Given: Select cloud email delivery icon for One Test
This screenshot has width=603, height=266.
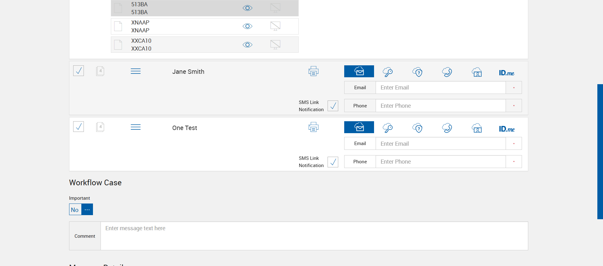Looking at the screenshot, I should (x=359, y=127).
